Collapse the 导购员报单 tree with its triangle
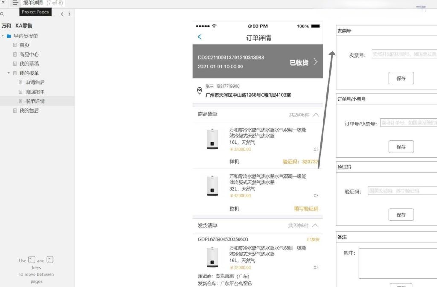This screenshot has width=437, height=287. click(3, 36)
